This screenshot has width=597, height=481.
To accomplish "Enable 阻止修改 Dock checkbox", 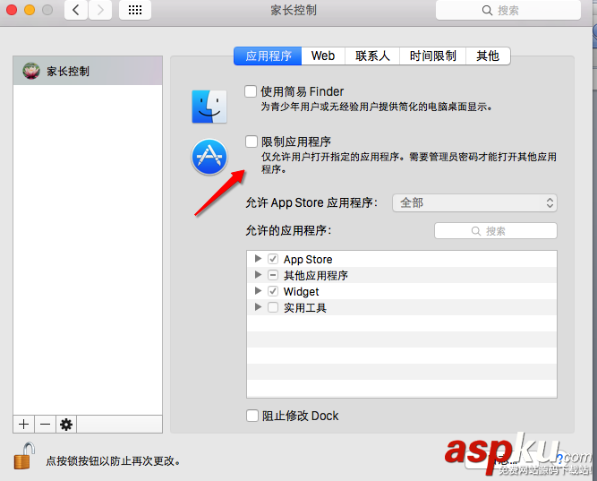I will coord(252,416).
